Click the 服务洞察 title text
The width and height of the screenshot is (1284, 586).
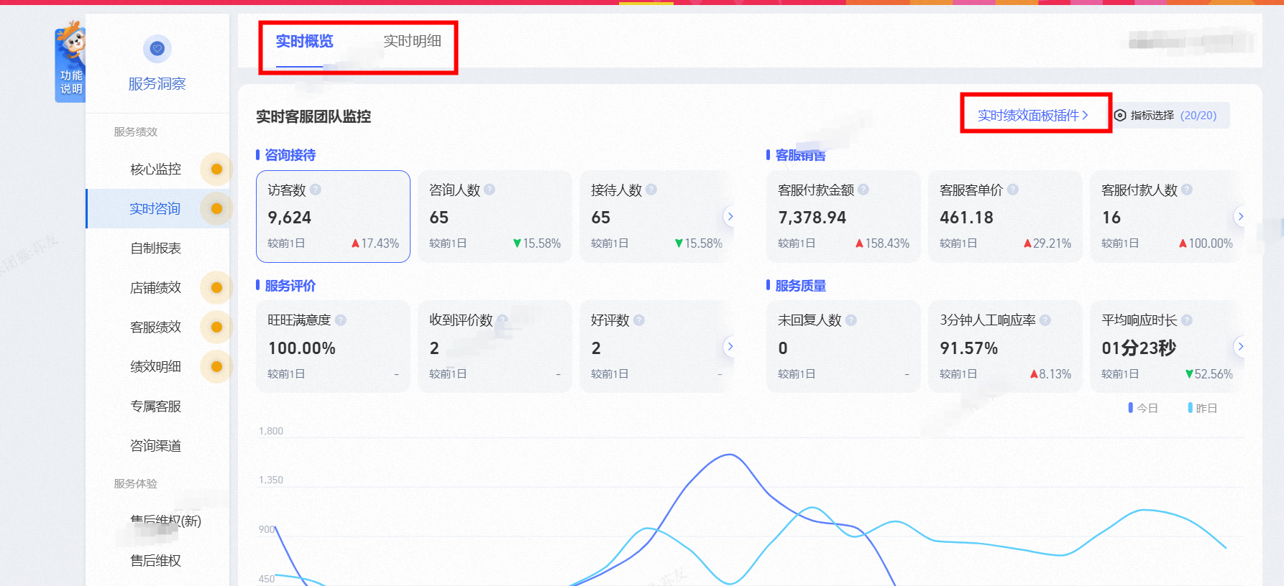(x=157, y=84)
